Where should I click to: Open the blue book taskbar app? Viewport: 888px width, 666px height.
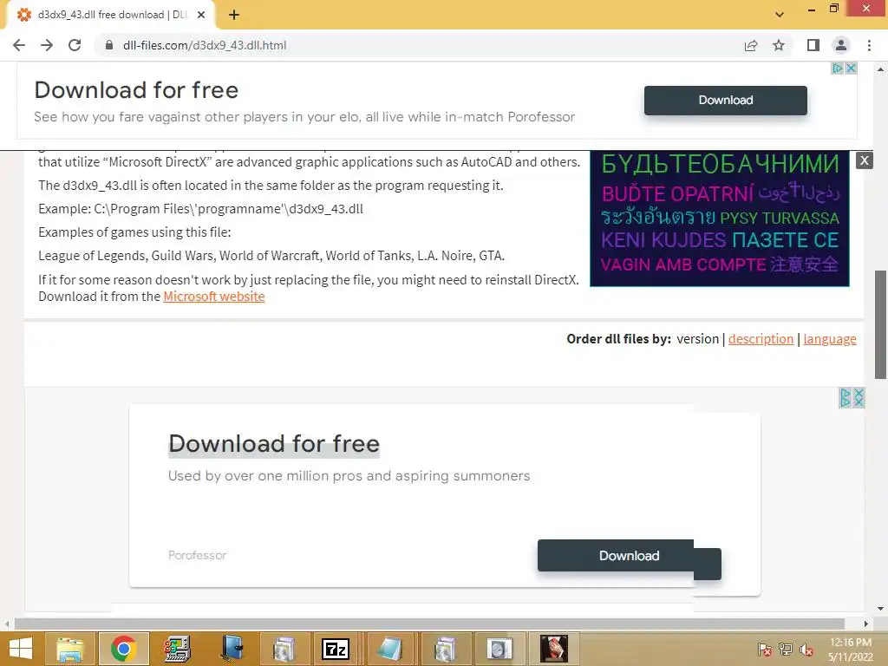tap(231, 649)
